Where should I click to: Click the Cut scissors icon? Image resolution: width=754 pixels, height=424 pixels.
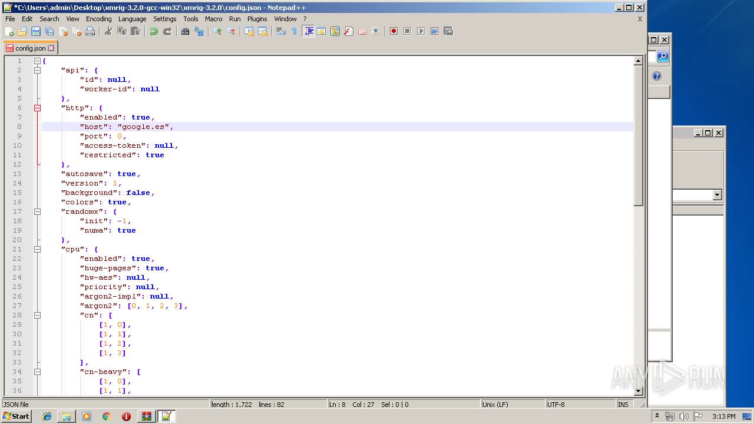pos(108,31)
